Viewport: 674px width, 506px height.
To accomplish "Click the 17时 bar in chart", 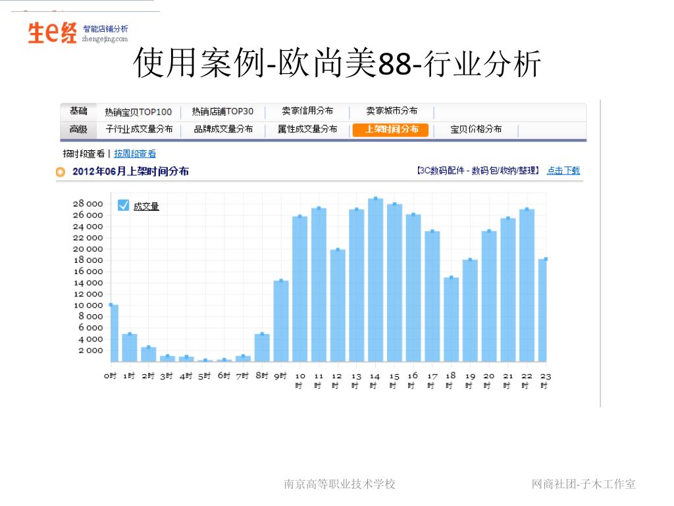I will coord(432,296).
